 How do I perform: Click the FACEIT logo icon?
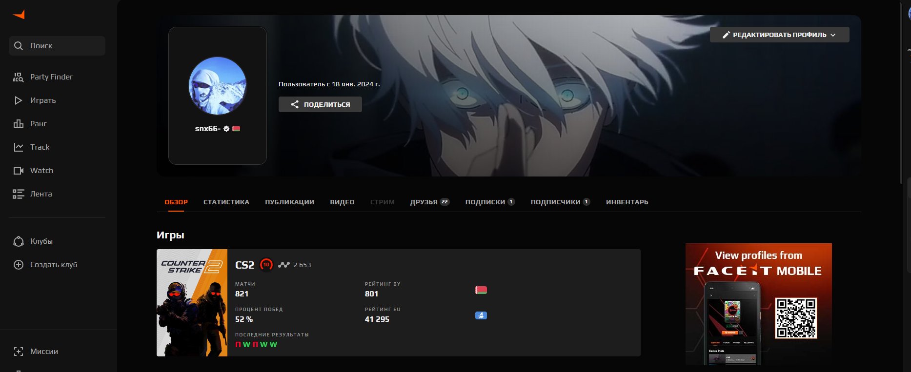19,15
